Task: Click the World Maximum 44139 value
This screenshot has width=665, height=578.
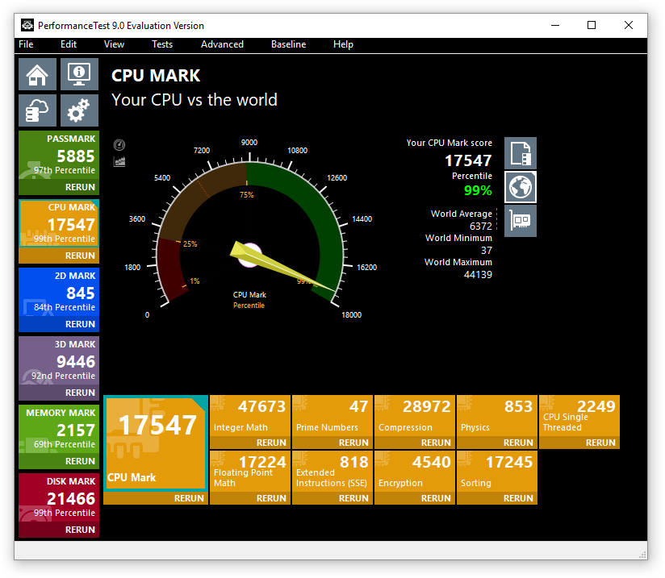Action: [x=478, y=275]
